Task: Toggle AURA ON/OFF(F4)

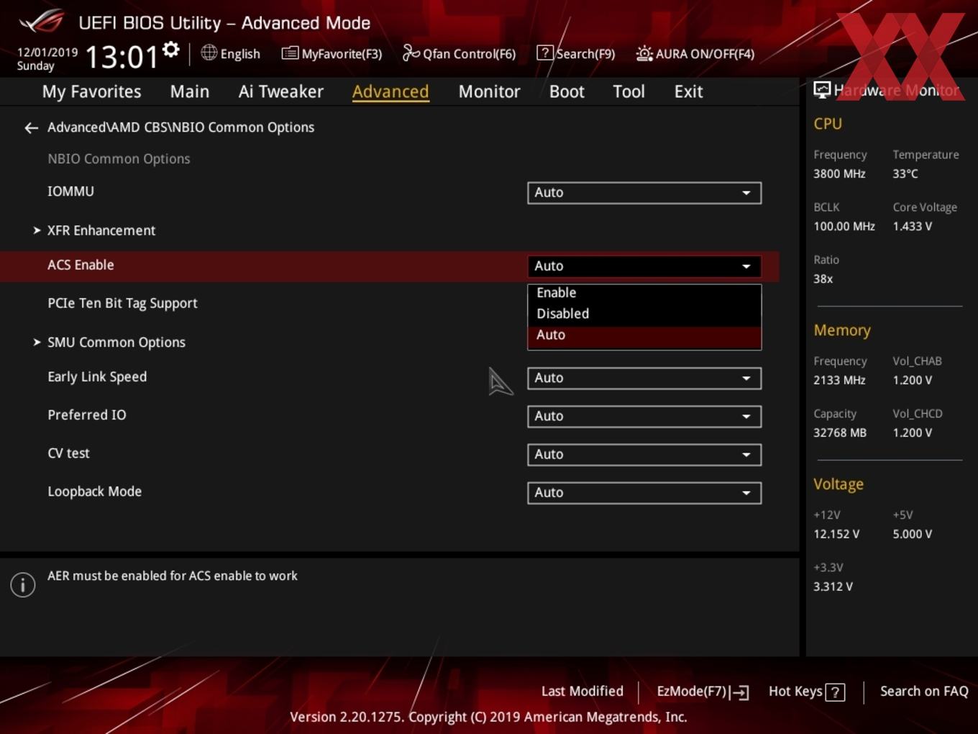Action: point(695,54)
